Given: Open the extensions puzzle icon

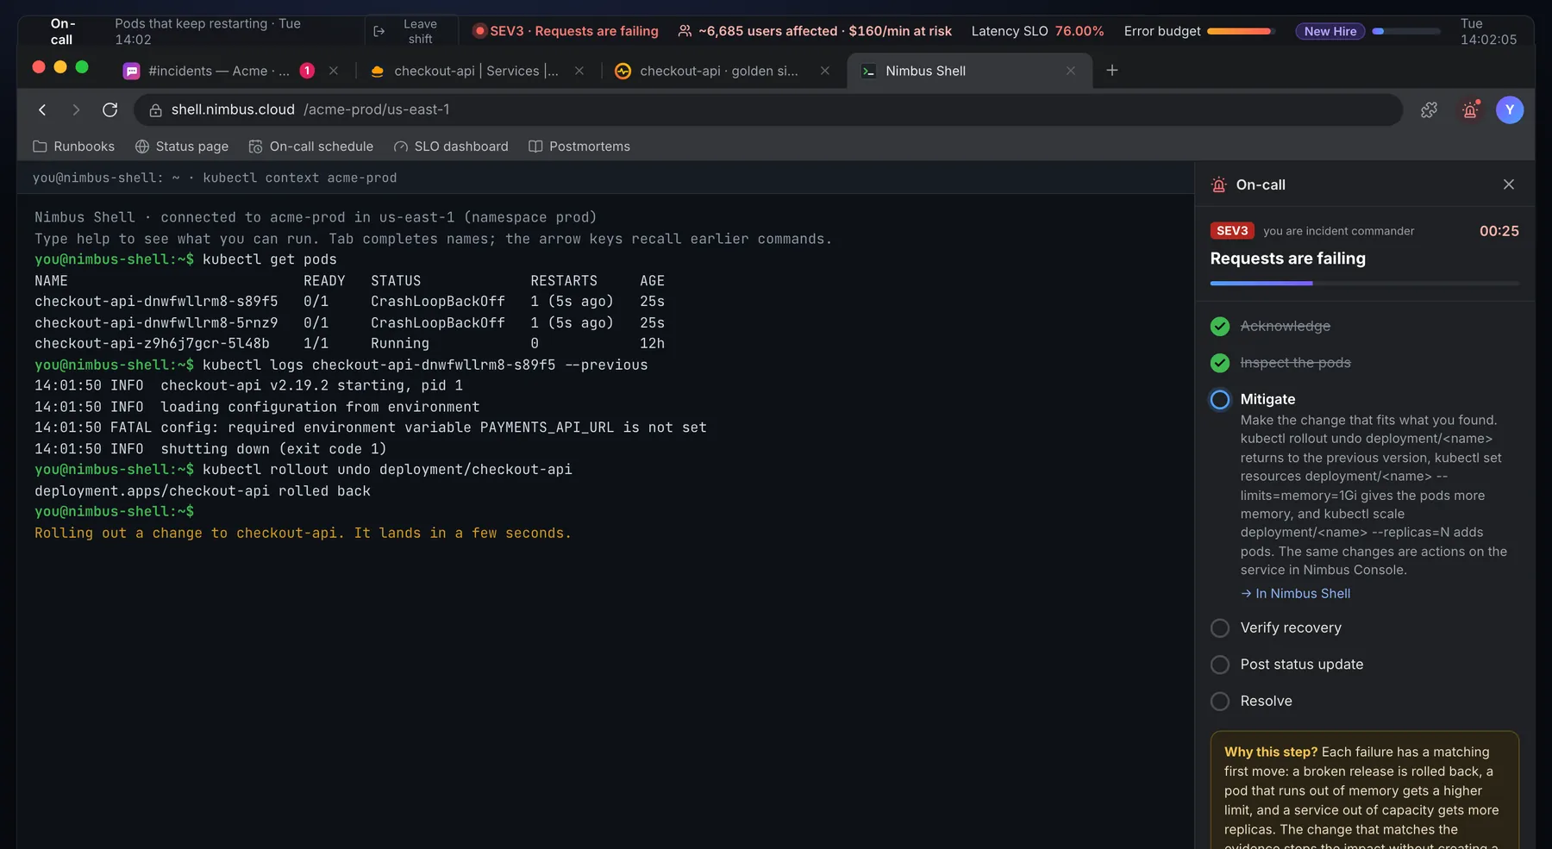Looking at the screenshot, I should (x=1429, y=109).
